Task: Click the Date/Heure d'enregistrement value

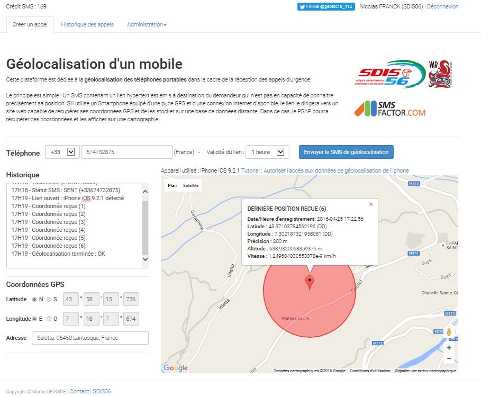Action: click(340, 219)
